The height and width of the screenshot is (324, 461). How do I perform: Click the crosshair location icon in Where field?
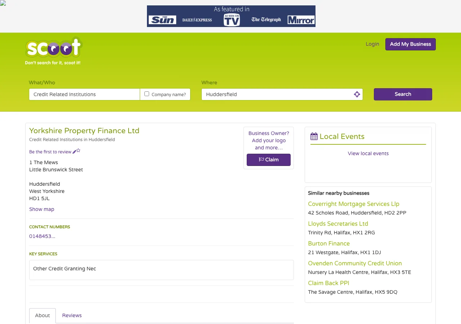pos(357,94)
